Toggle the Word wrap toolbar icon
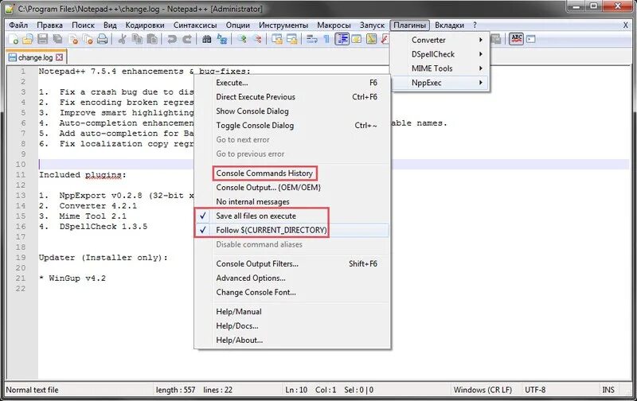The height and width of the screenshot is (401, 637). [x=312, y=39]
